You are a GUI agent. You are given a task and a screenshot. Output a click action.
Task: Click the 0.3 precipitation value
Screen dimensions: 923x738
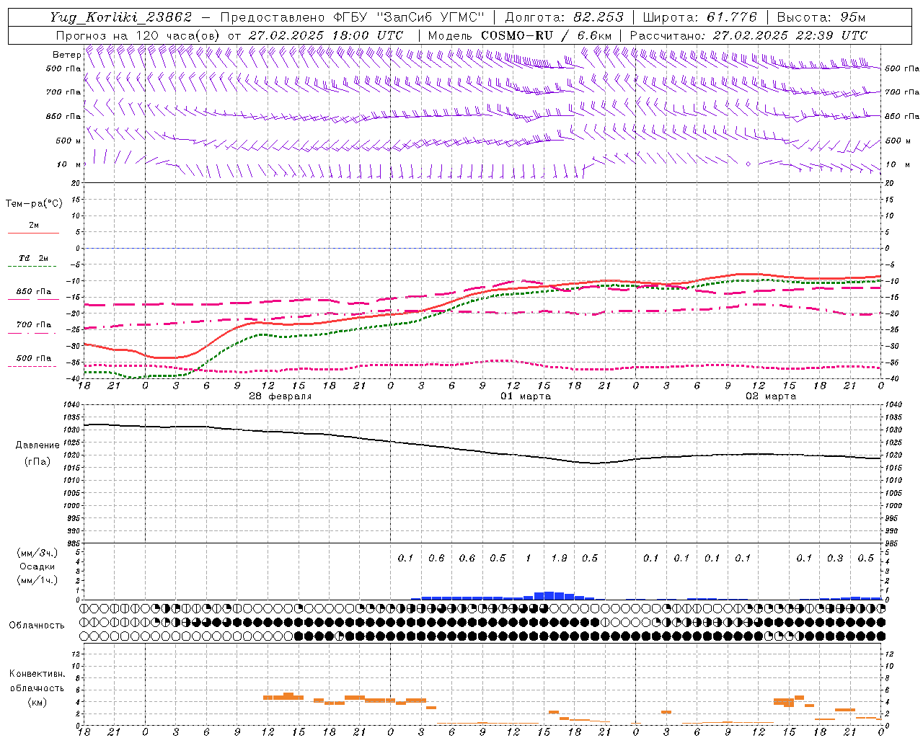coord(835,559)
